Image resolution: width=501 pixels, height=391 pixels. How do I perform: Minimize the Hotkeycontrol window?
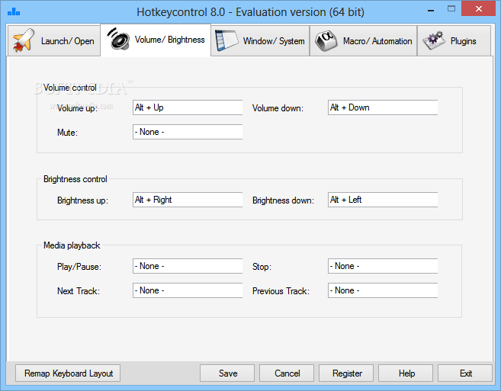click(x=431, y=10)
